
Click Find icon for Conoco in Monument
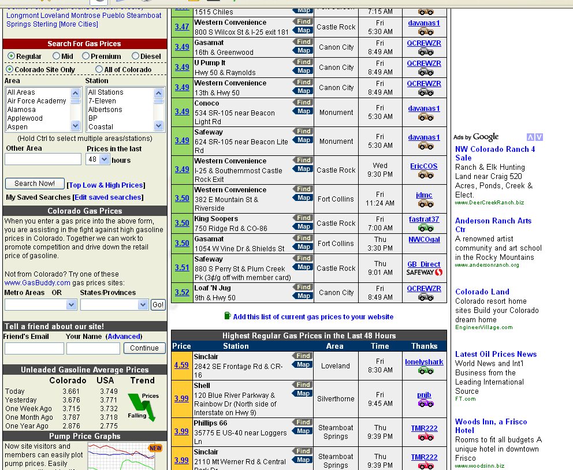tap(303, 103)
